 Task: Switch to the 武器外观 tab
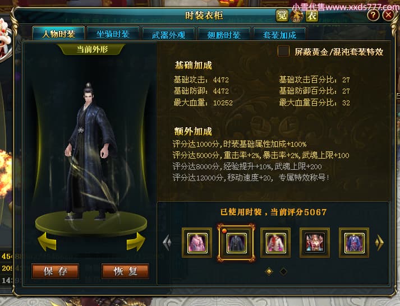pos(169,34)
